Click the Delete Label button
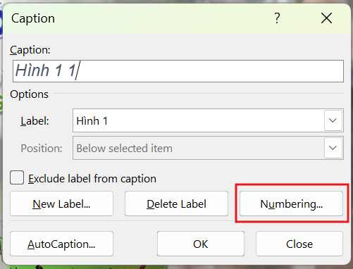This screenshot has height=269, width=353. tap(176, 204)
